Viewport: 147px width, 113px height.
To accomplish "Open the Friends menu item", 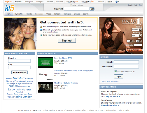I will tap(29, 14).
